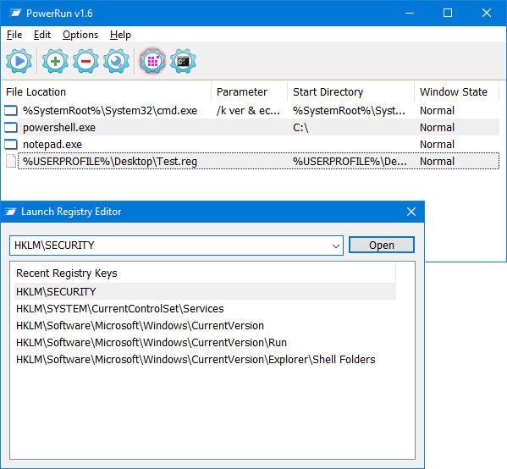Click the green plus Add File icon
The height and width of the screenshot is (469, 507).
(x=55, y=61)
